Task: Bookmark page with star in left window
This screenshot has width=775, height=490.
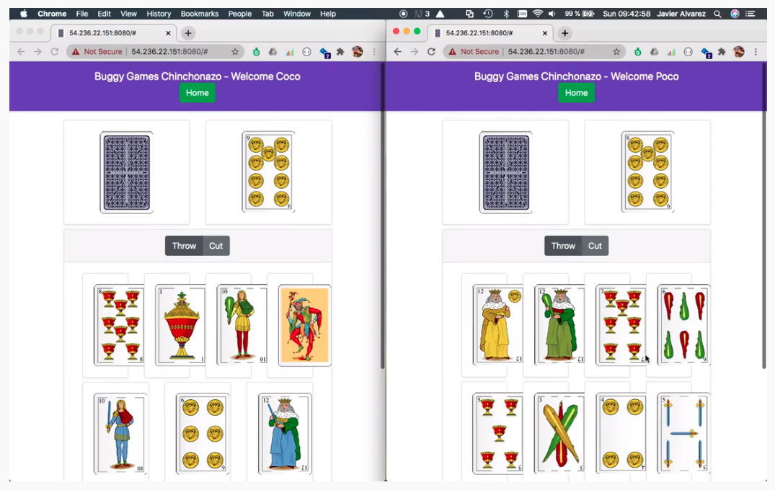Action: (x=235, y=51)
